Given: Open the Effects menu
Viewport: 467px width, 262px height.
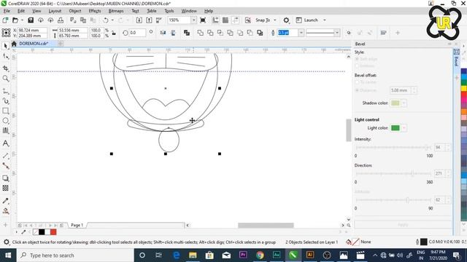Looking at the screenshot, I should (95, 11).
